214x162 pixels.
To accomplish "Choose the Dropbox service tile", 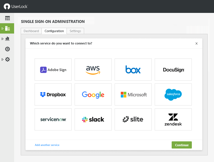I will coord(53,94).
